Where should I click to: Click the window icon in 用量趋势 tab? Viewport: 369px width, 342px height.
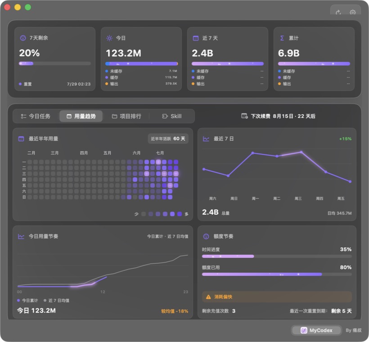click(x=69, y=116)
